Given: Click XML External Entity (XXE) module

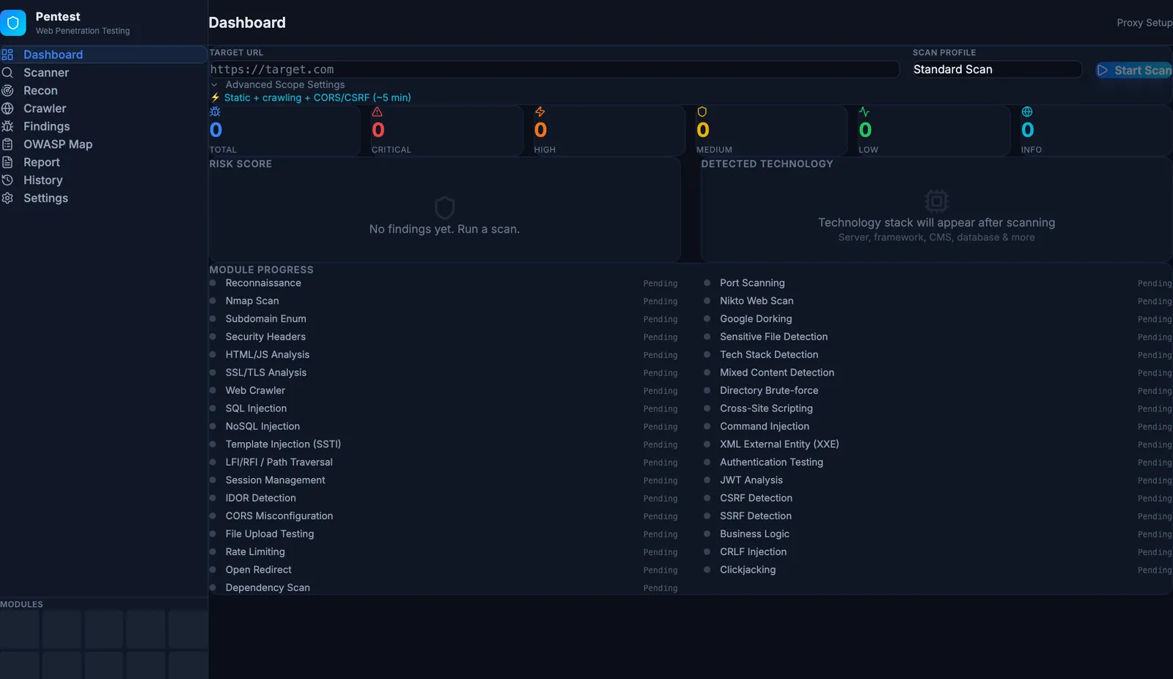Looking at the screenshot, I should pos(938,444).
